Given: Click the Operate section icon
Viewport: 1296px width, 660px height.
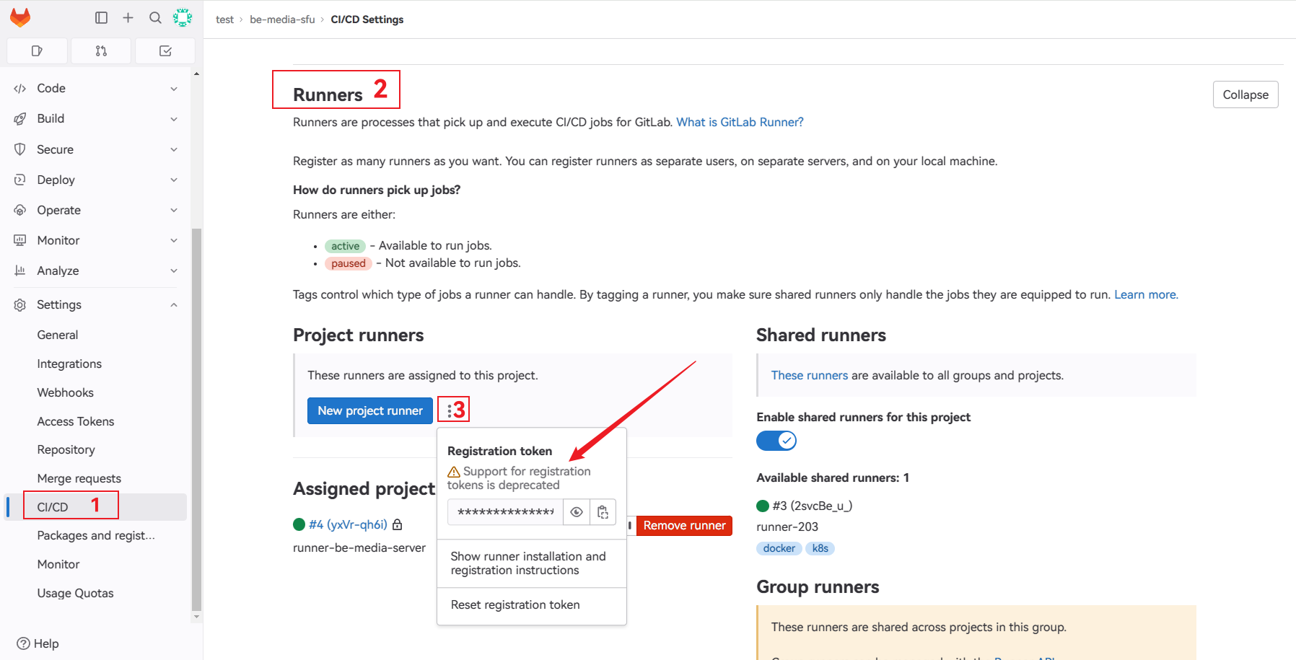Looking at the screenshot, I should pos(20,210).
